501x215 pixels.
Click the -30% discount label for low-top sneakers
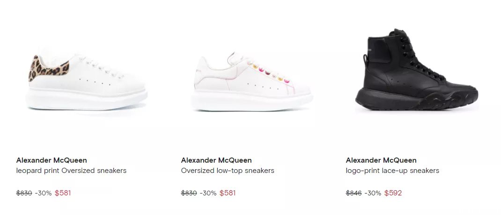click(x=208, y=193)
